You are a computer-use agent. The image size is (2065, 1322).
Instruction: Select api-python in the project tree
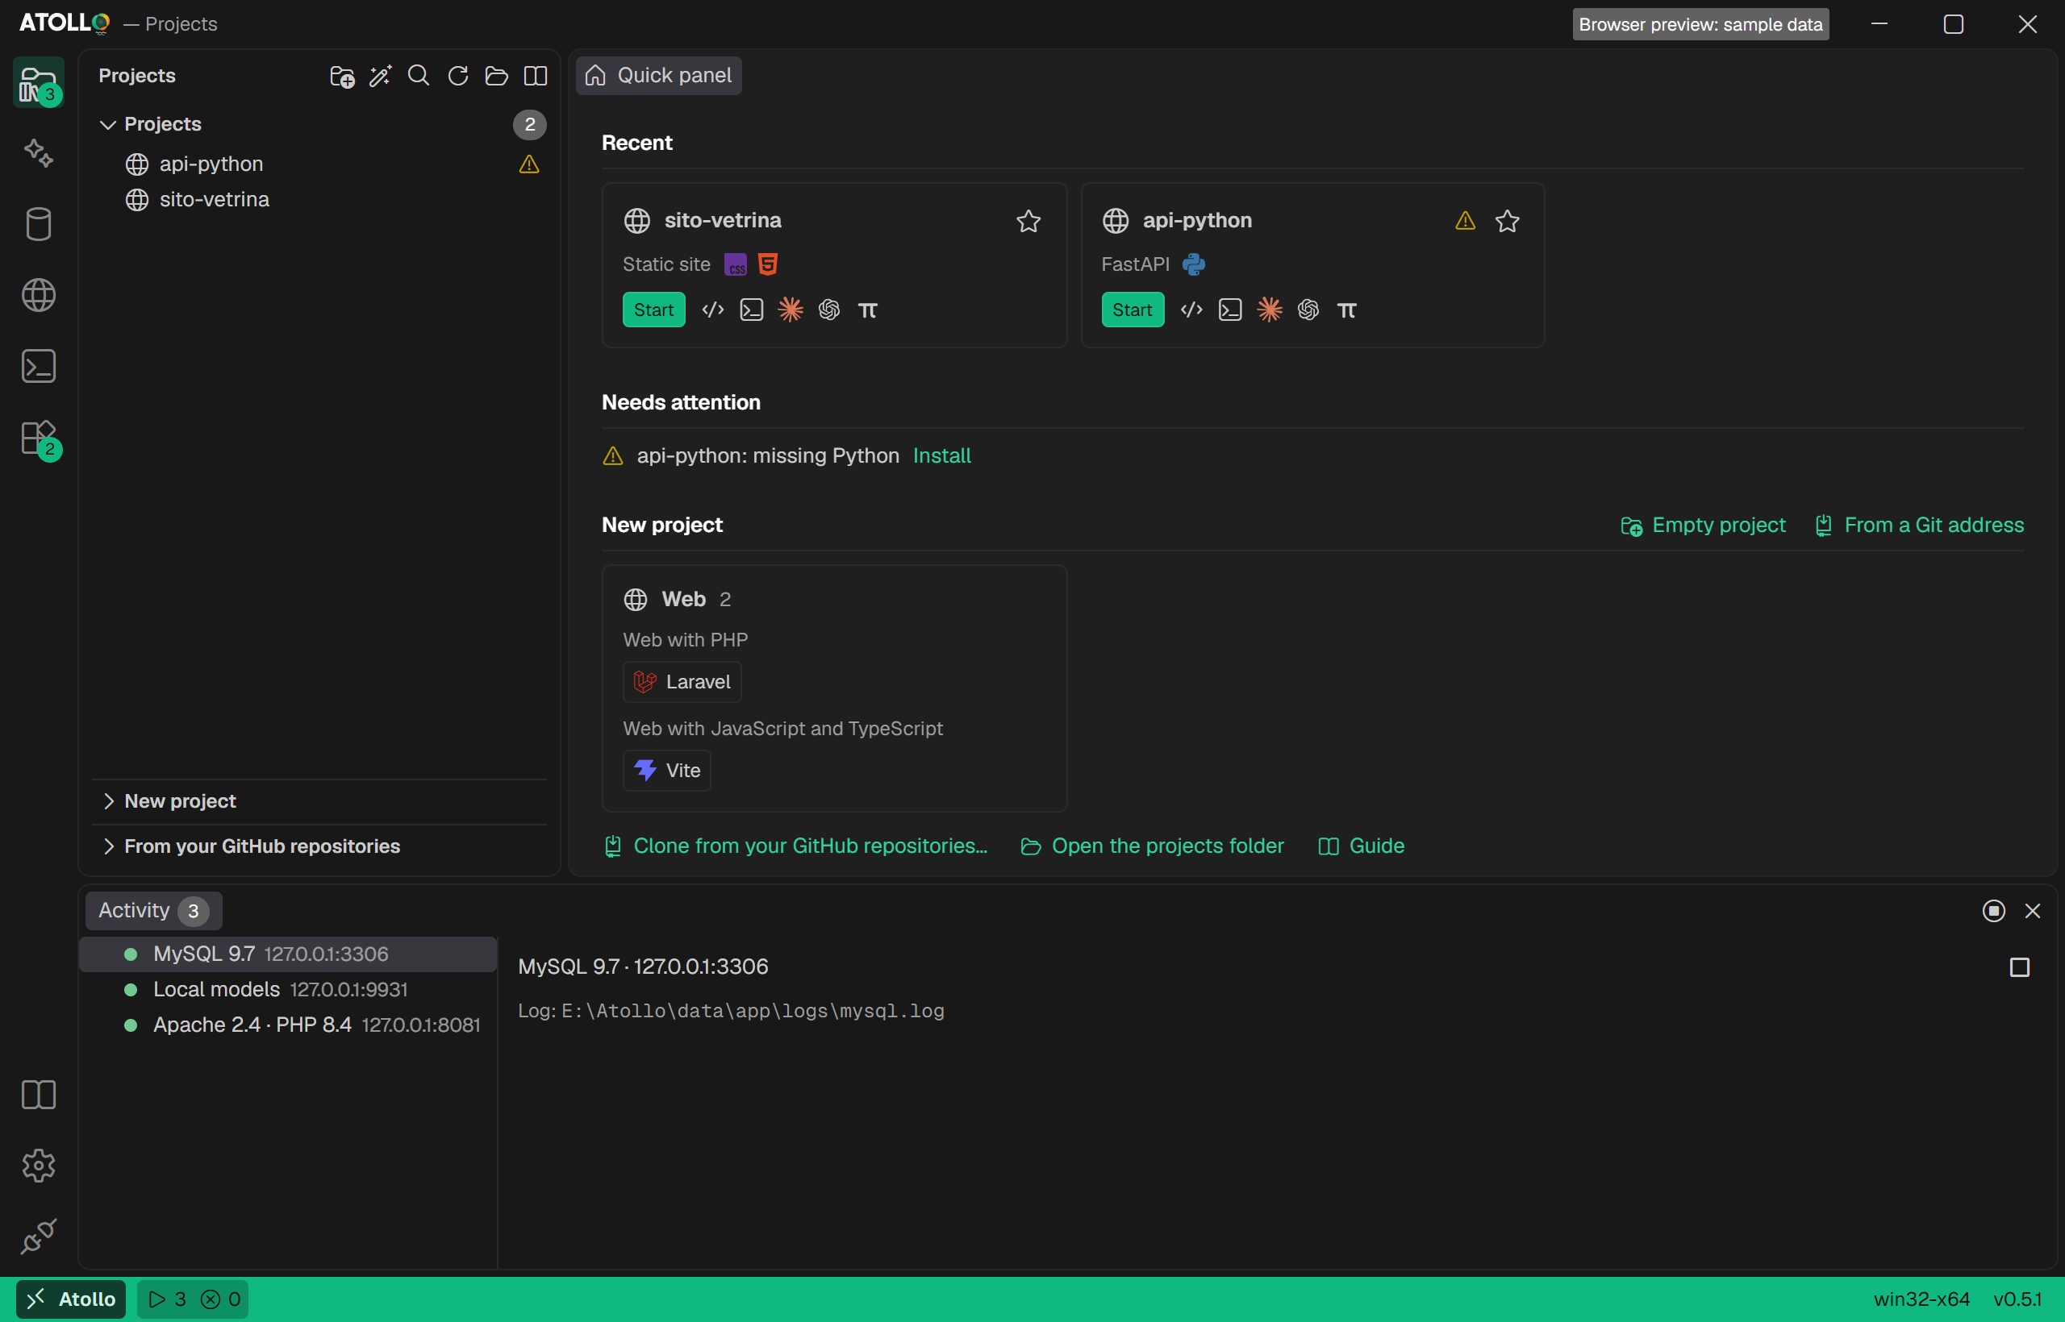pos(319,164)
